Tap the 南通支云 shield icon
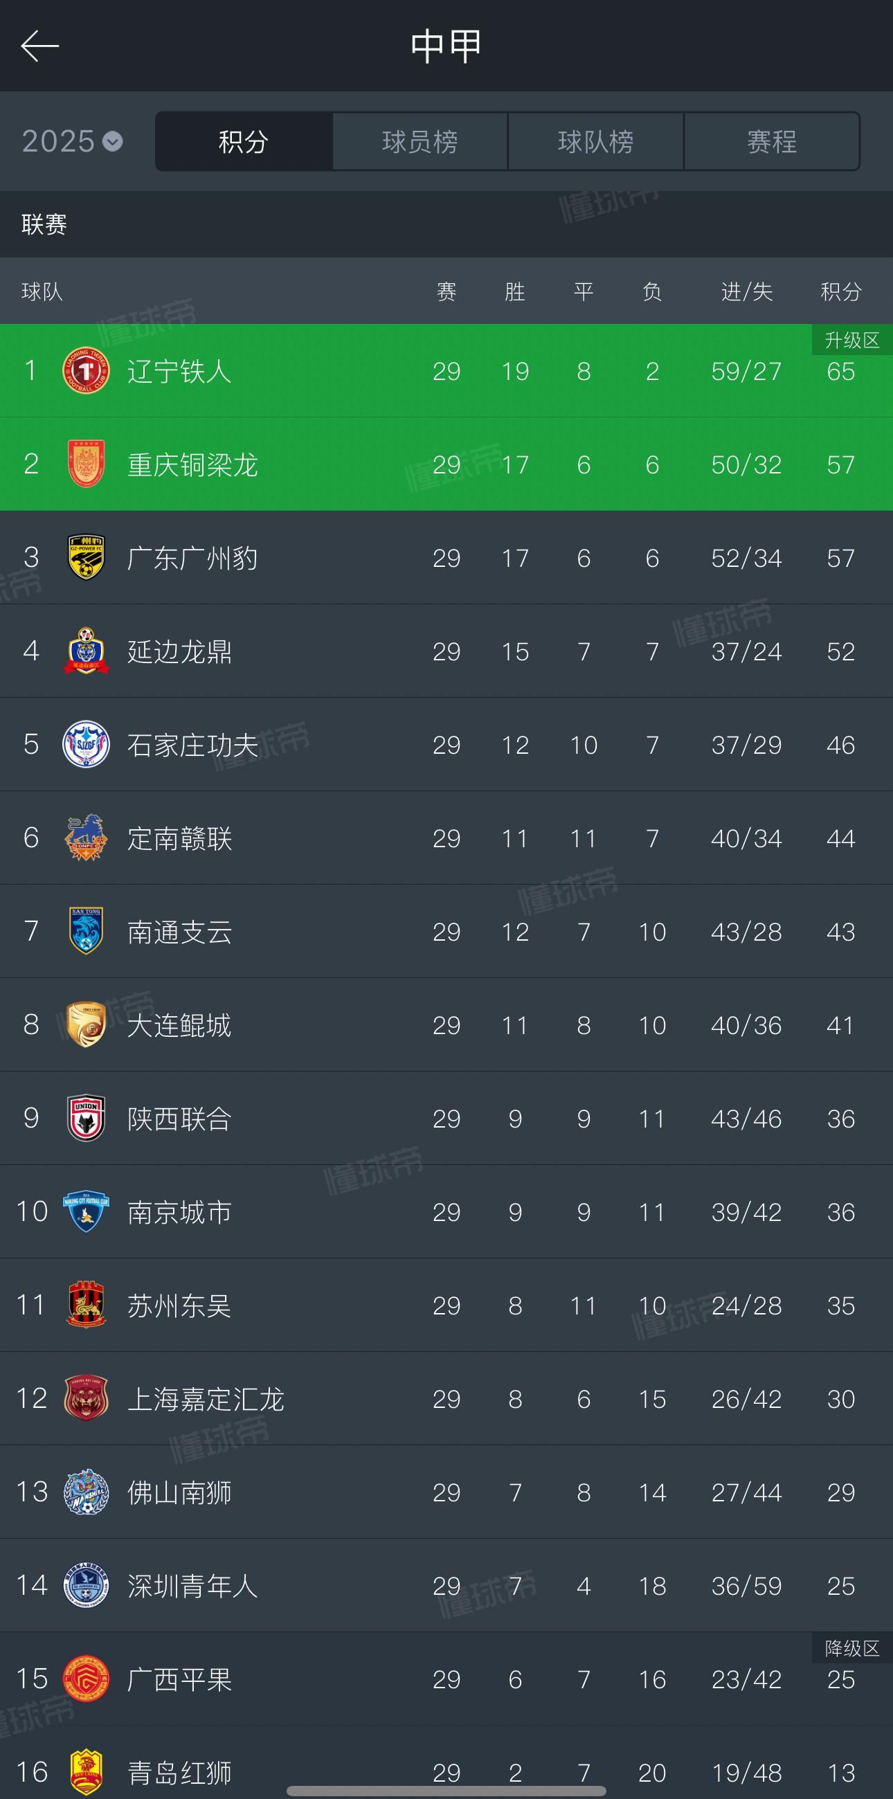 point(86,932)
